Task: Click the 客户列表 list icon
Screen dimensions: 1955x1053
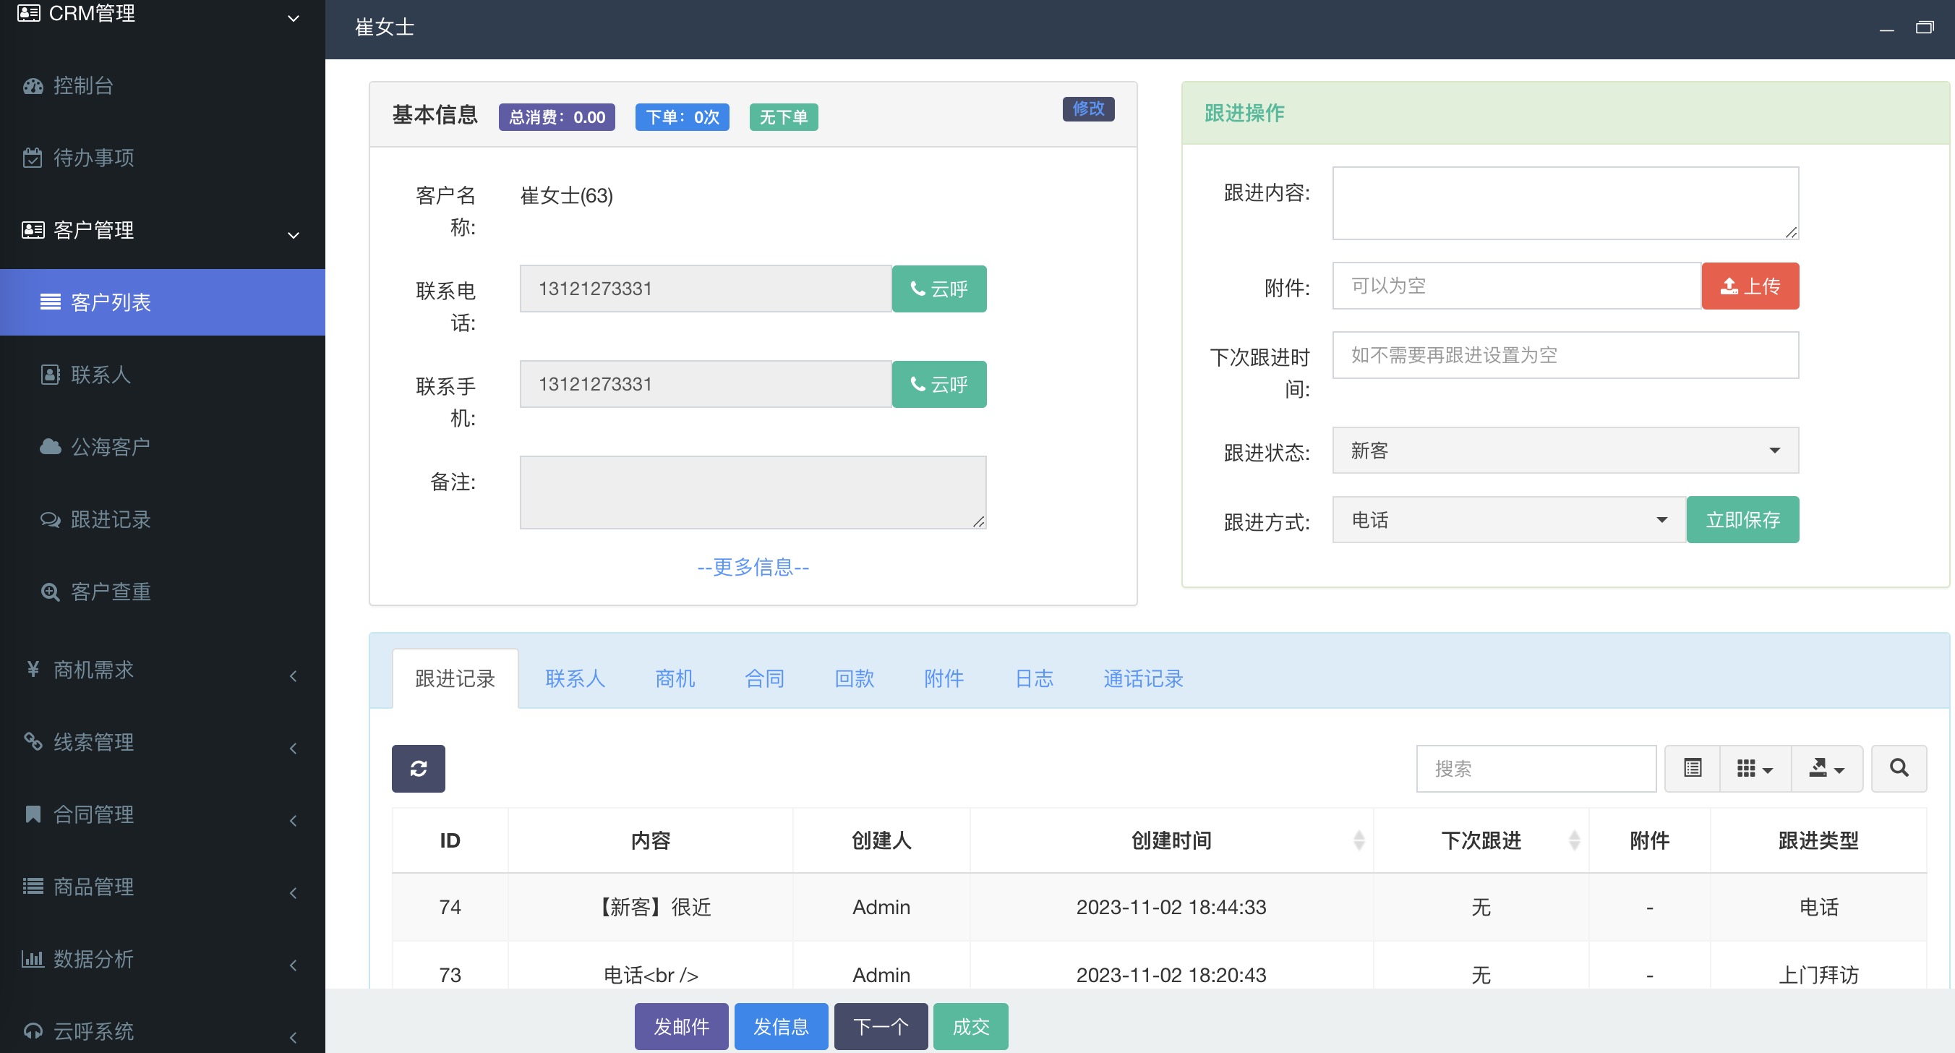Action: [50, 302]
